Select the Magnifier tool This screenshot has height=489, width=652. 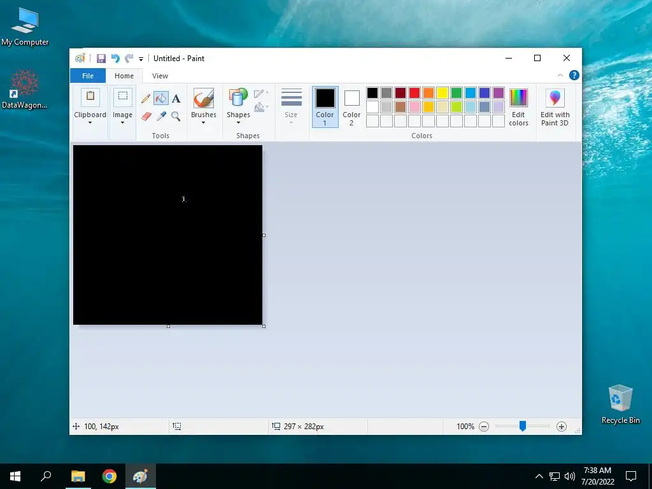(176, 116)
